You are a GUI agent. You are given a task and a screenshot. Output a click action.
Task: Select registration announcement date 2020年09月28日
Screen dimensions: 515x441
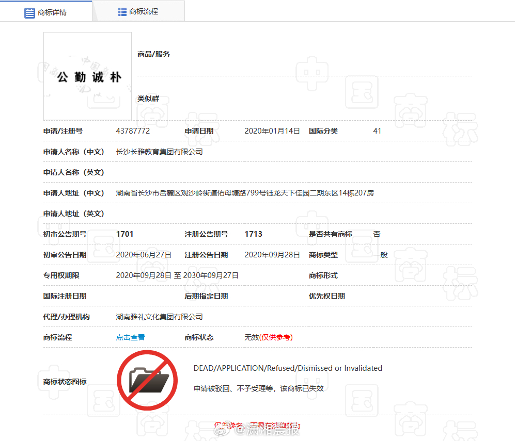coord(272,255)
